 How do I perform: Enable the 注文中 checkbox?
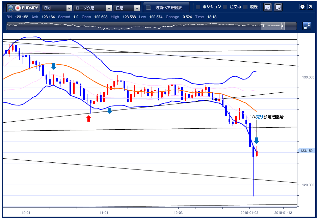225,7
